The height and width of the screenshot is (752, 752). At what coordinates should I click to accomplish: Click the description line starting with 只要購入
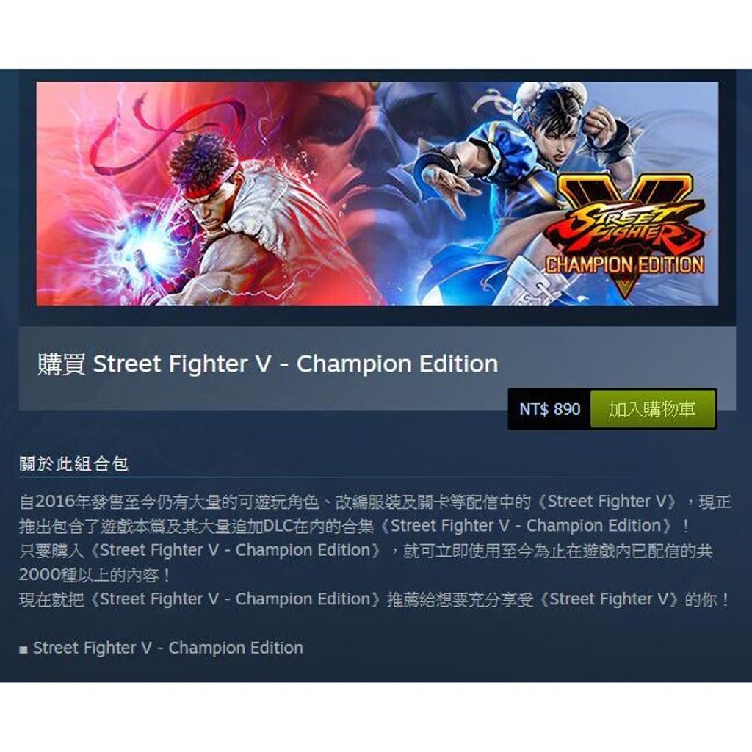(366, 551)
